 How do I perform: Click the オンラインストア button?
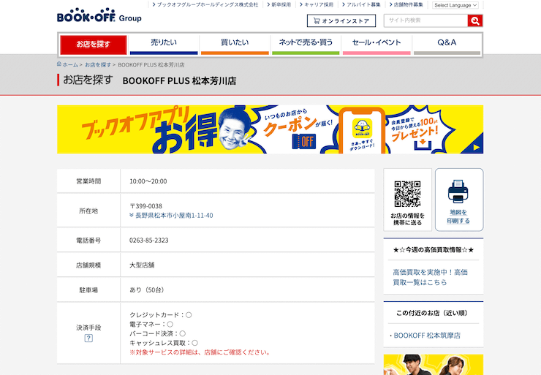tap(341, 20)
